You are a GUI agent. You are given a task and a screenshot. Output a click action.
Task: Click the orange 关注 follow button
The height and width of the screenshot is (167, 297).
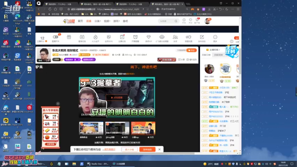(x=191, y=50)
